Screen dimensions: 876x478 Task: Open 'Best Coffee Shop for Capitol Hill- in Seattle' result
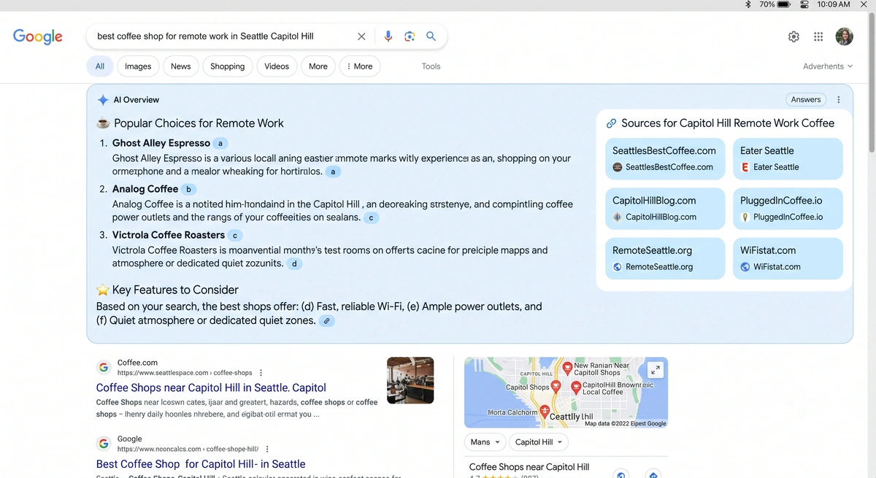[x=201, y=464]
